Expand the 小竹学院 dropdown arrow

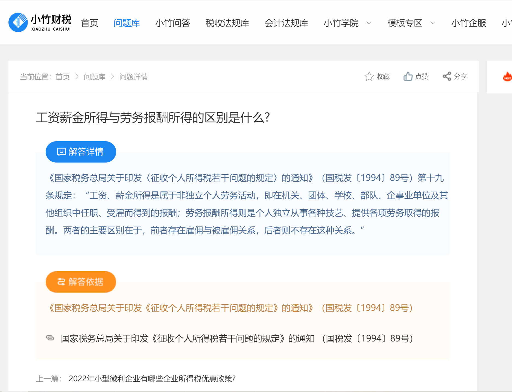click(369, 23)
